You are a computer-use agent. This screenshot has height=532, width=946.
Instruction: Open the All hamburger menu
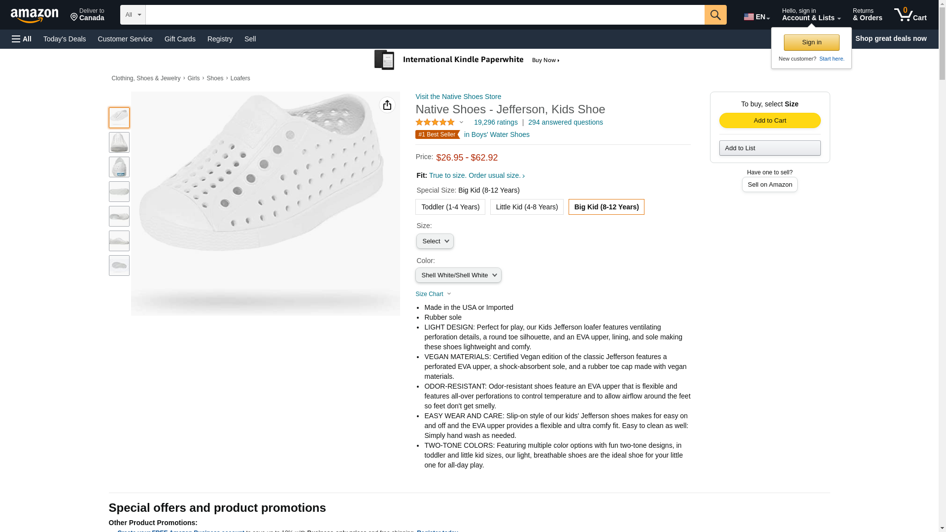tap(22, 39)
